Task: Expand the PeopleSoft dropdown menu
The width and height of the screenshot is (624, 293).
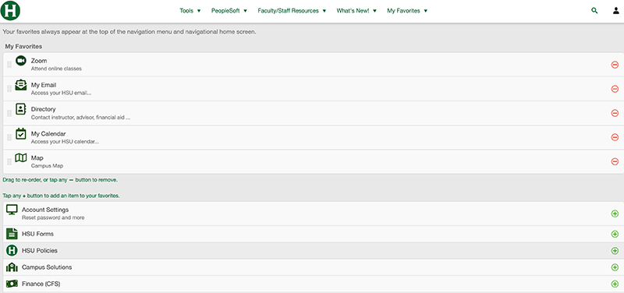Action: tap(229, 11)
